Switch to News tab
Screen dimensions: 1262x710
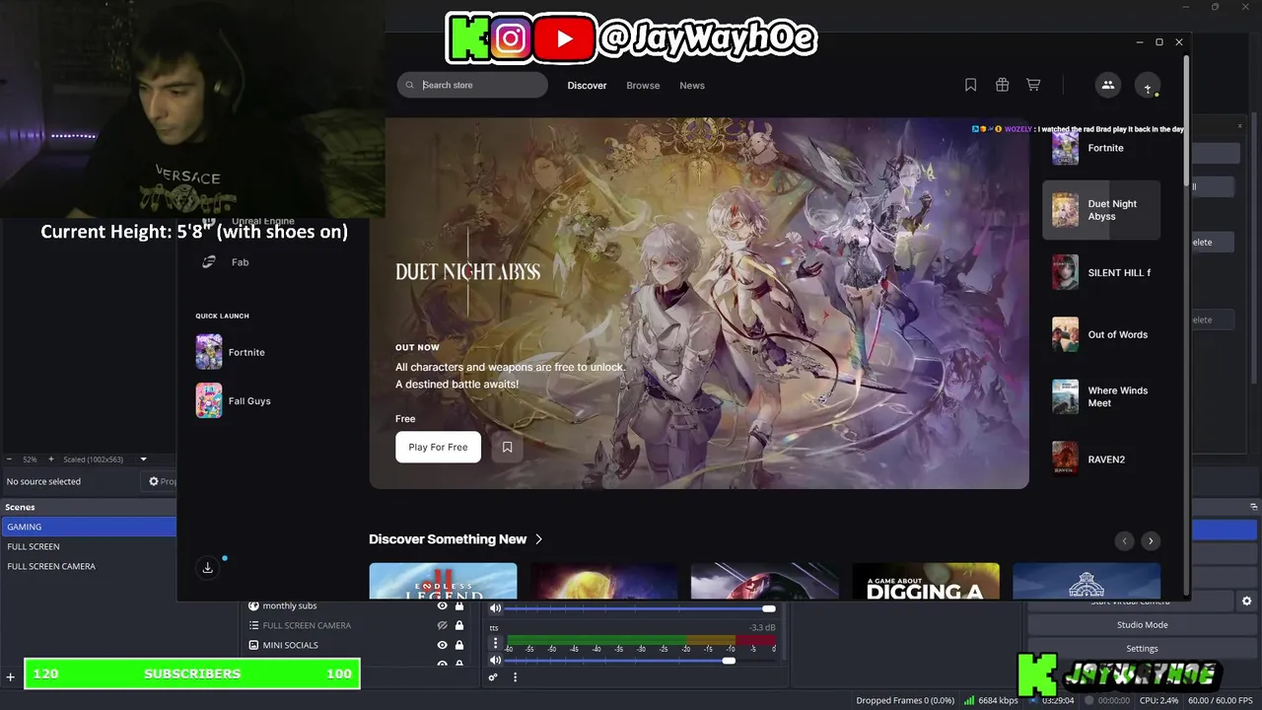point(692,85)
